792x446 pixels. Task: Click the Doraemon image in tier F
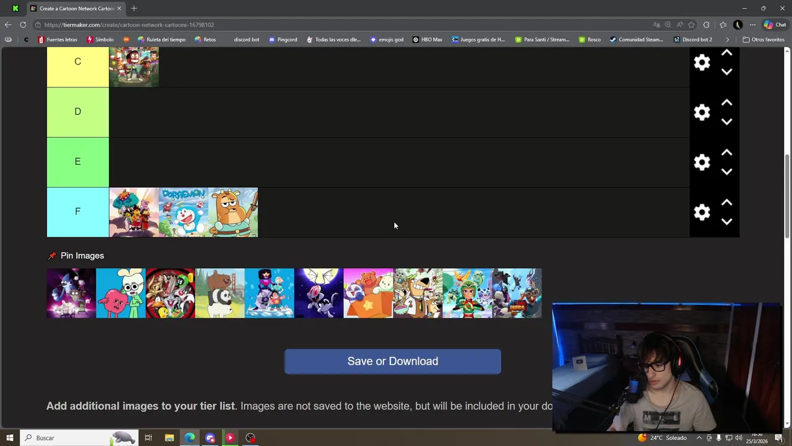pos(183,212)
